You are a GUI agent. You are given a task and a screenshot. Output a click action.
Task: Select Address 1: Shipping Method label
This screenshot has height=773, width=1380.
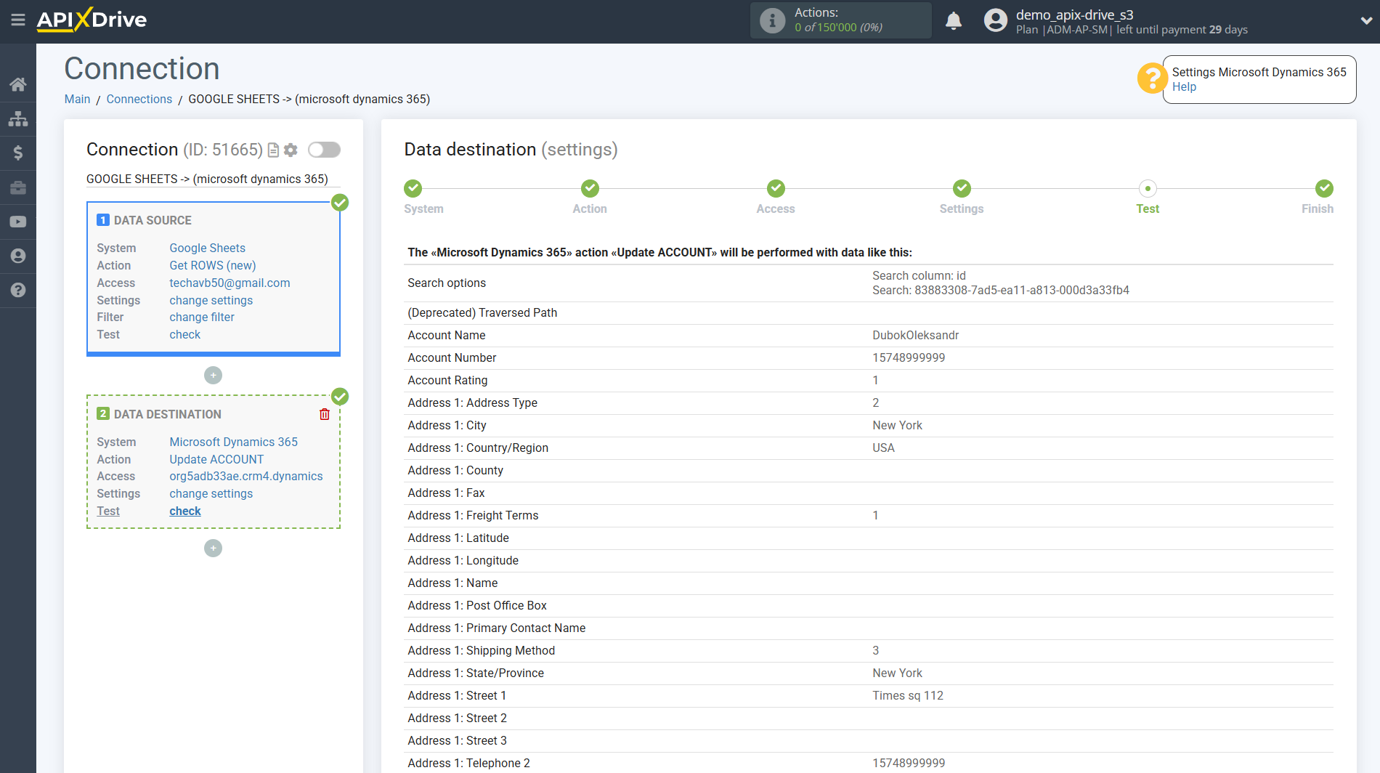click(x=481, y=650)
